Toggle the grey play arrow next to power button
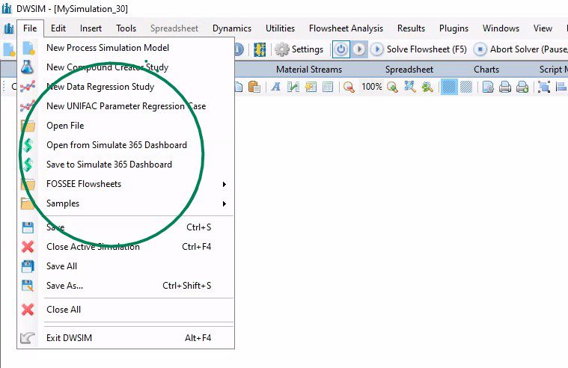This screenshot has width=568, height=368. tap(359, 49)
